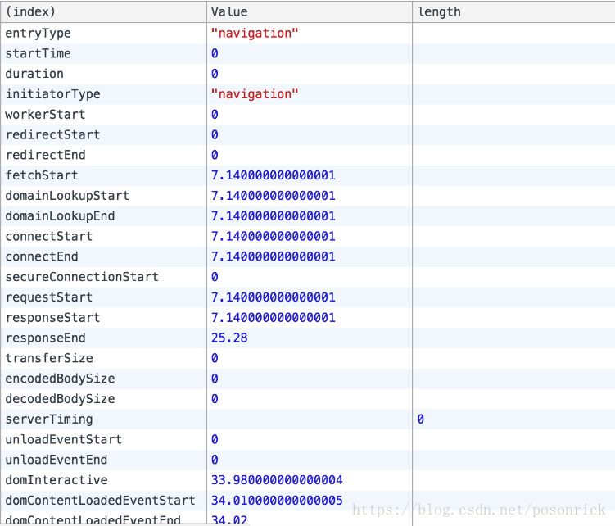Image resolution: width=615 pixels, height=526 pixels.
Task: Select the secureConnectionStart row
Action: coord(308,277)
